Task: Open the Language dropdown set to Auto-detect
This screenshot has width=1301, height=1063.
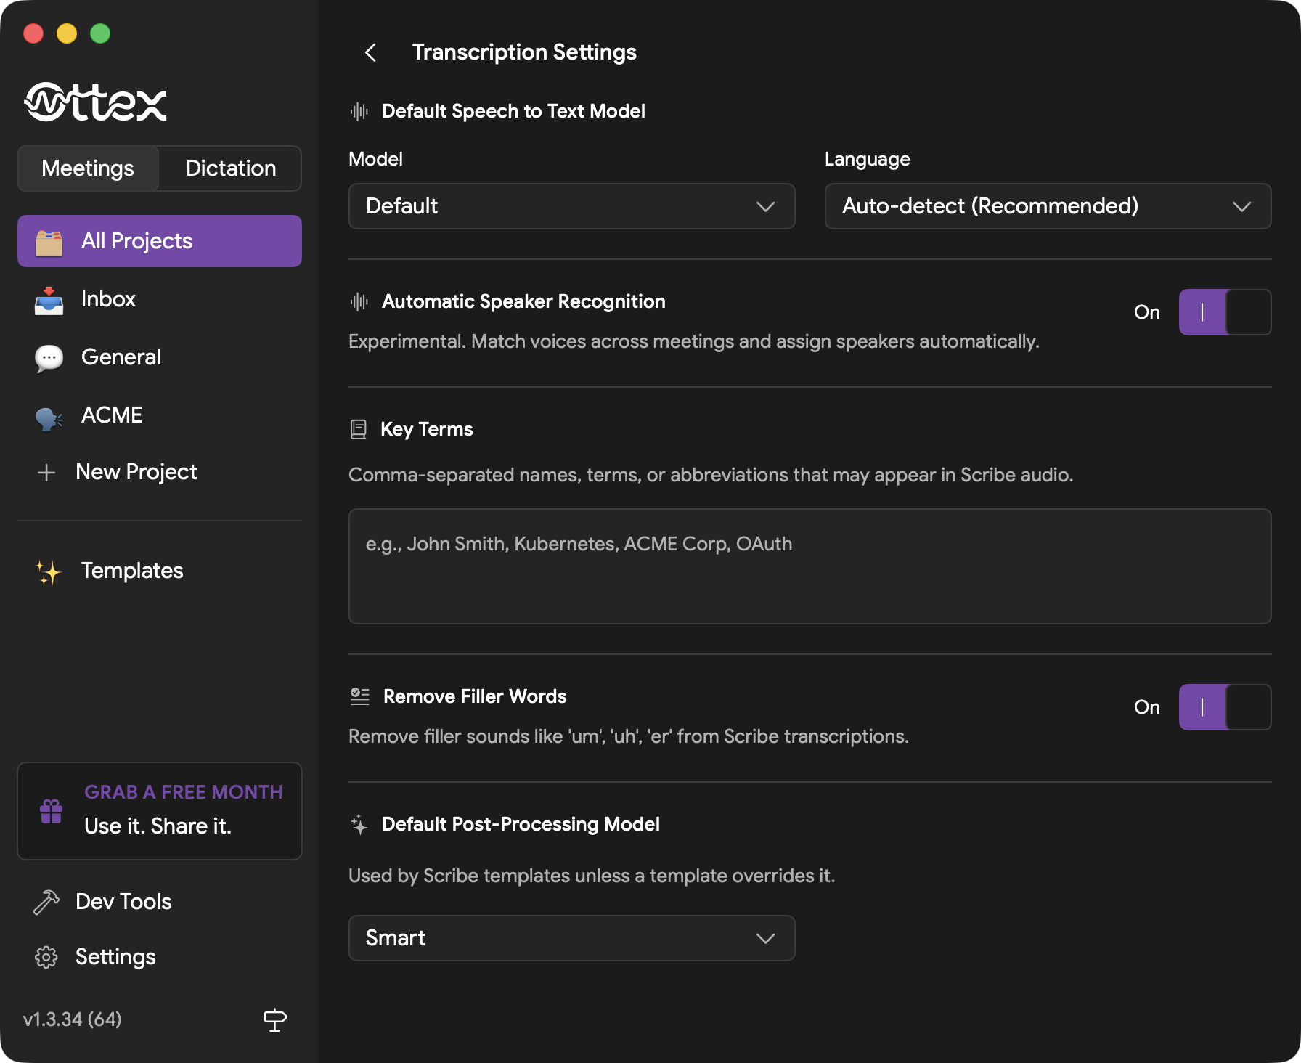Action: tap(1048, 206)
